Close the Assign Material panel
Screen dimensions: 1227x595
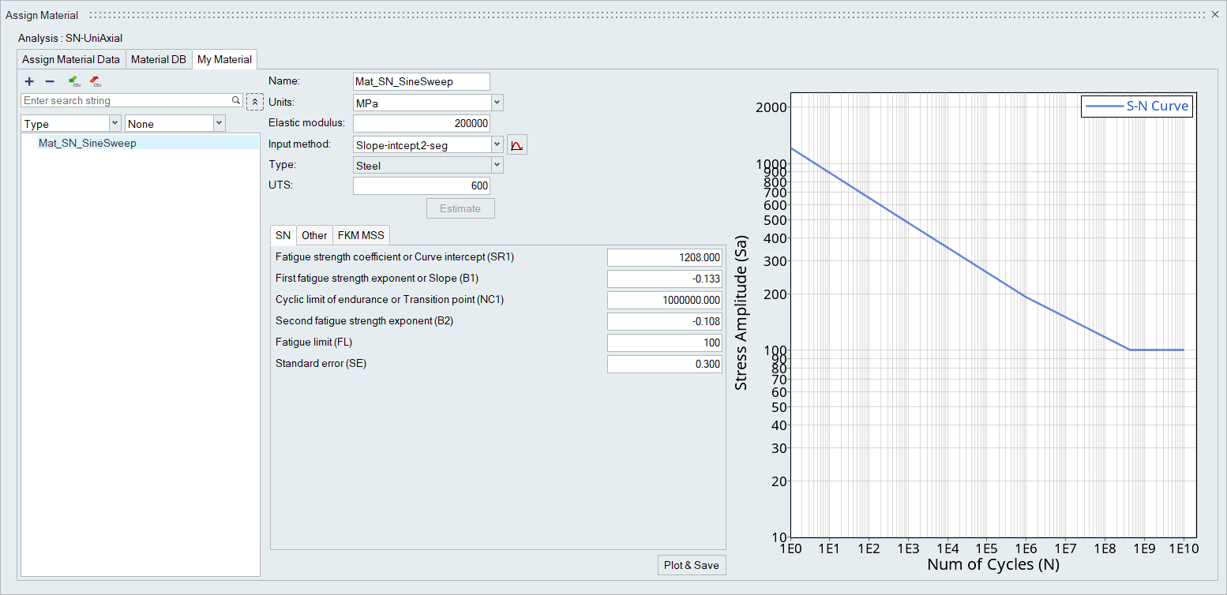point(1215,14)
